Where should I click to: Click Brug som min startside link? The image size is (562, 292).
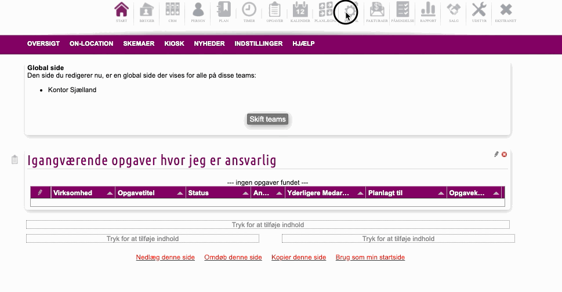click(x=370, y=257)
